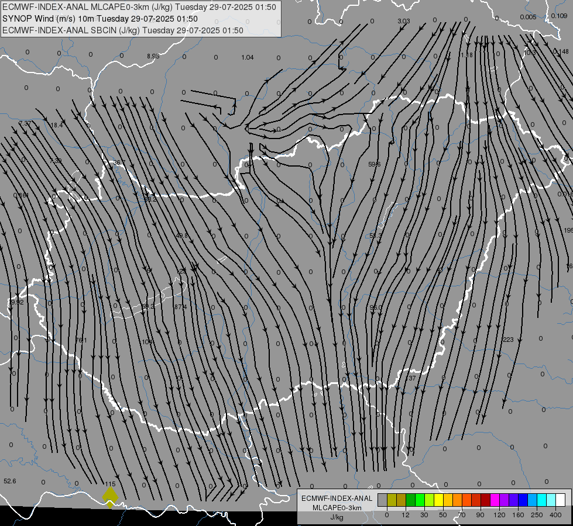Image resolution: width=573 pixels, height=526 pixels.
Task: Click the legend scale value 160
Action: [518, 515]
